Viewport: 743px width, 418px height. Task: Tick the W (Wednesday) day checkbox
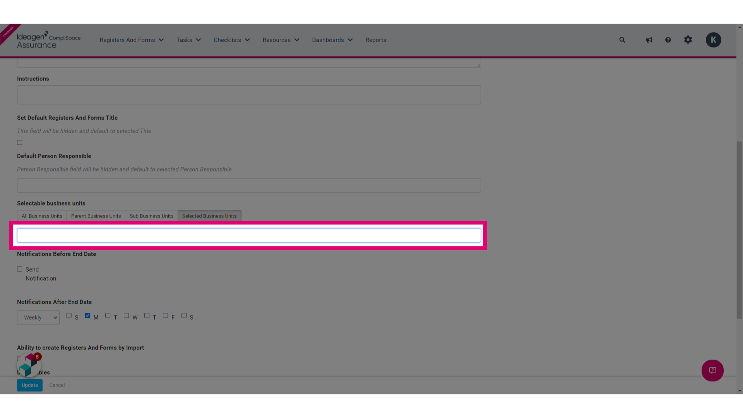click(127, 315)
